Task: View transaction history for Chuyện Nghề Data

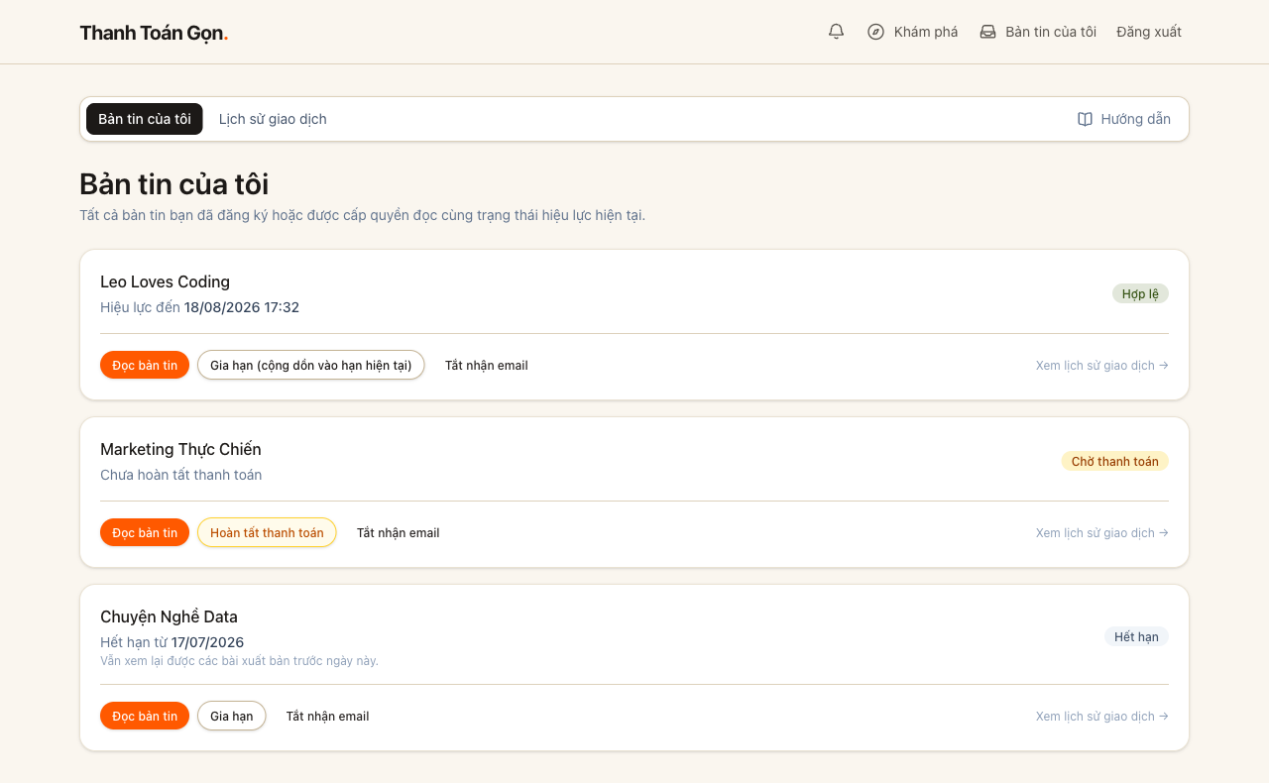Action: pos(1102,716)
